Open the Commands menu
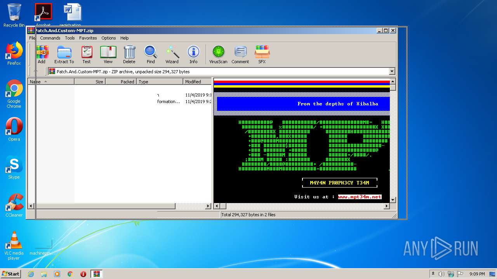497x279 pixels. point(50,38)
